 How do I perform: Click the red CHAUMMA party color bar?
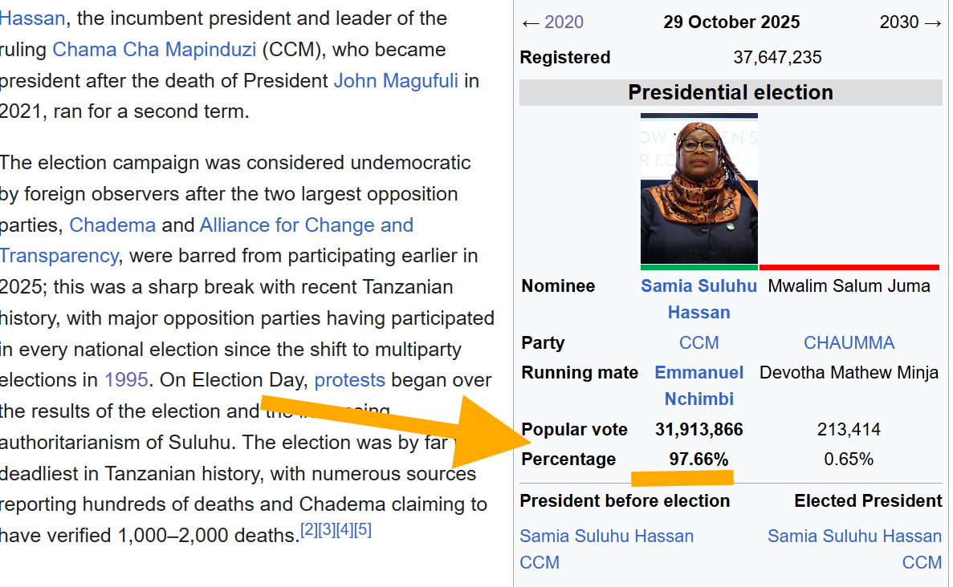point(849,267)
